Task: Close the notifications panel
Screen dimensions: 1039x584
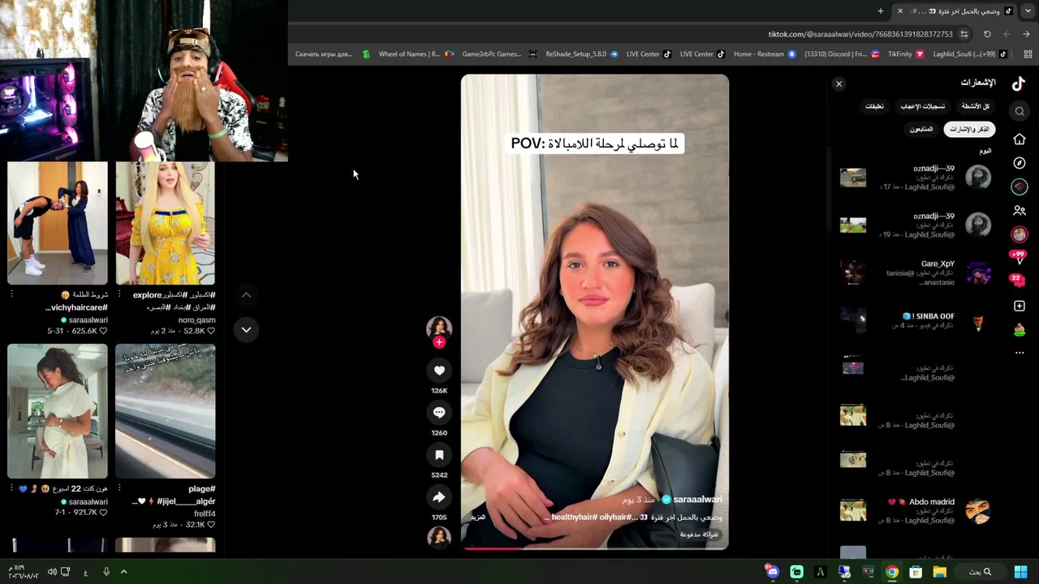Action: pyautogui.click(x=839, y=84)
